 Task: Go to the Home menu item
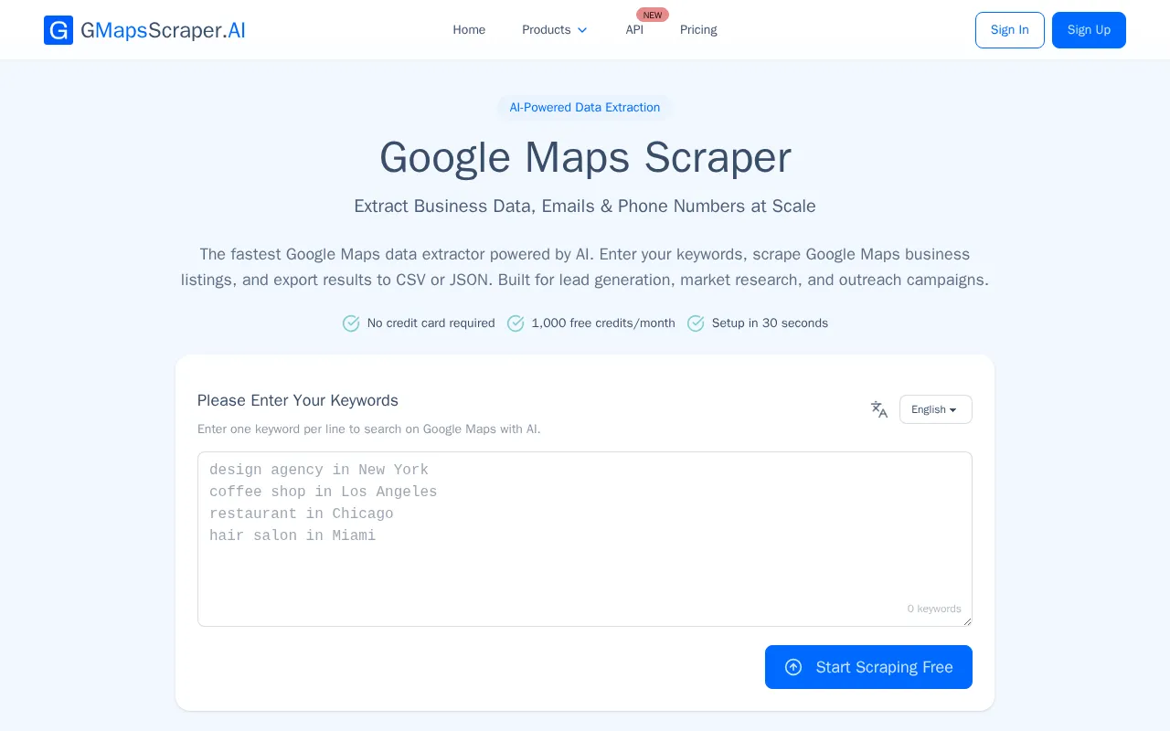point(469,30)
